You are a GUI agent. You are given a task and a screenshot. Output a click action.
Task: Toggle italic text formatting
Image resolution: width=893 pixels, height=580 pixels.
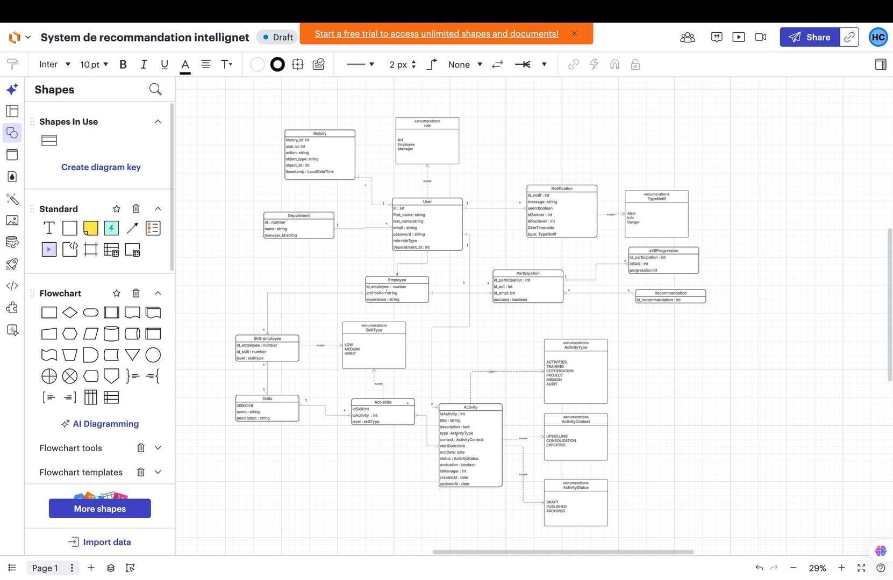coord(144,64)
